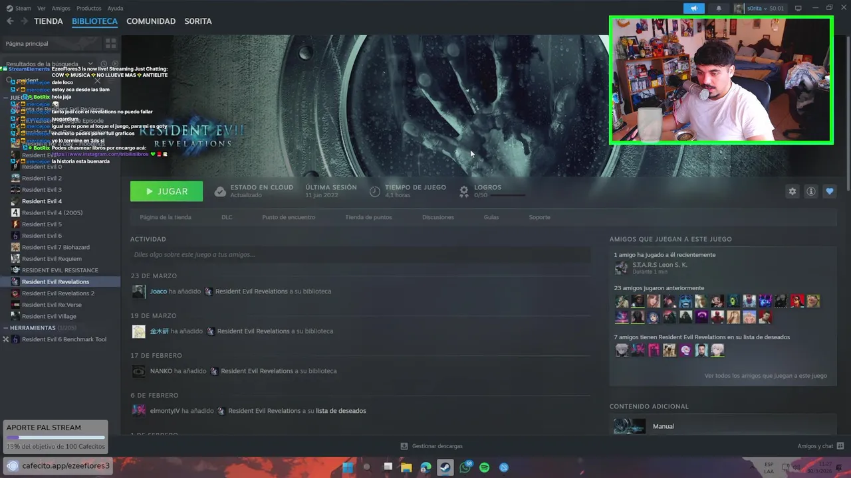Open the Discusiones link
Image resolution: width=851 pixels, height=478 pixels.
[x=438, y=217]
